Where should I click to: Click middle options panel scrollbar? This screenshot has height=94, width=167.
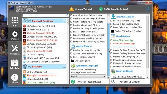[x=108, y=49]
